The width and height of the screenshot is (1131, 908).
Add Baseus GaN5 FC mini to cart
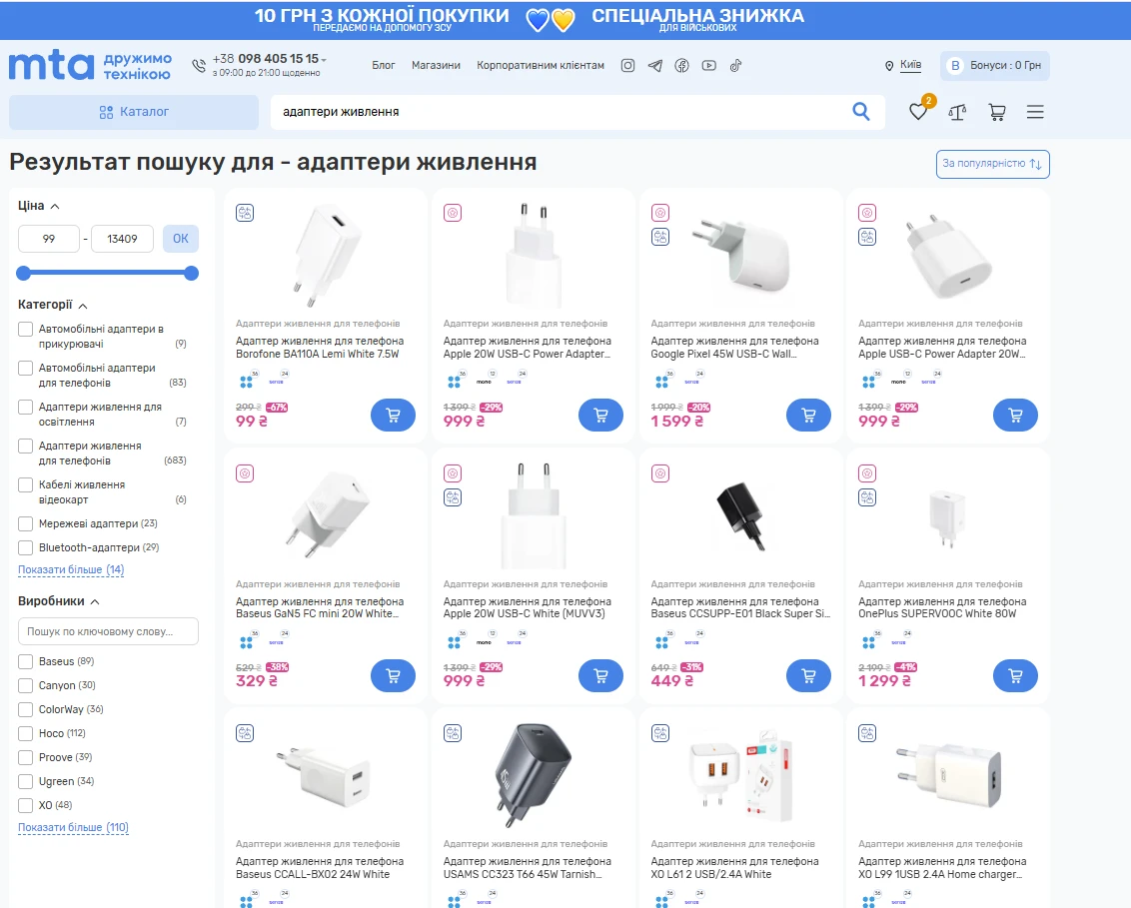point(393,676)
